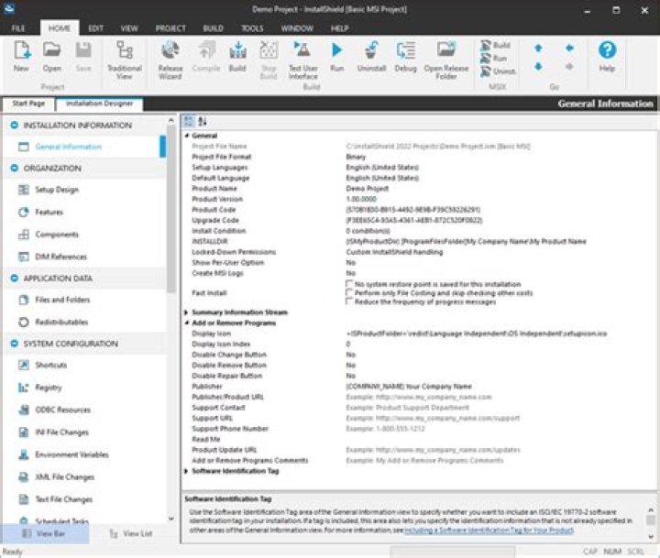Click the Stop Build icon
This screenshot has height=558, width=660.
269,50
